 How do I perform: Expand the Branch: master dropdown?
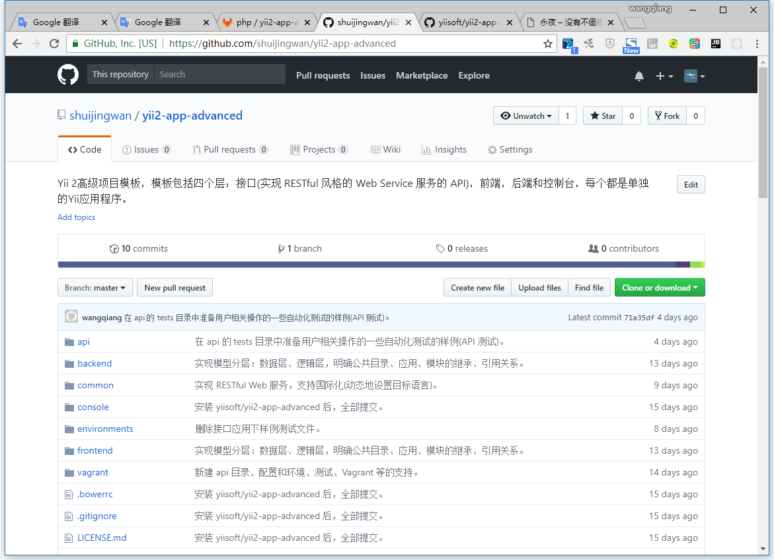click(95, 288)
